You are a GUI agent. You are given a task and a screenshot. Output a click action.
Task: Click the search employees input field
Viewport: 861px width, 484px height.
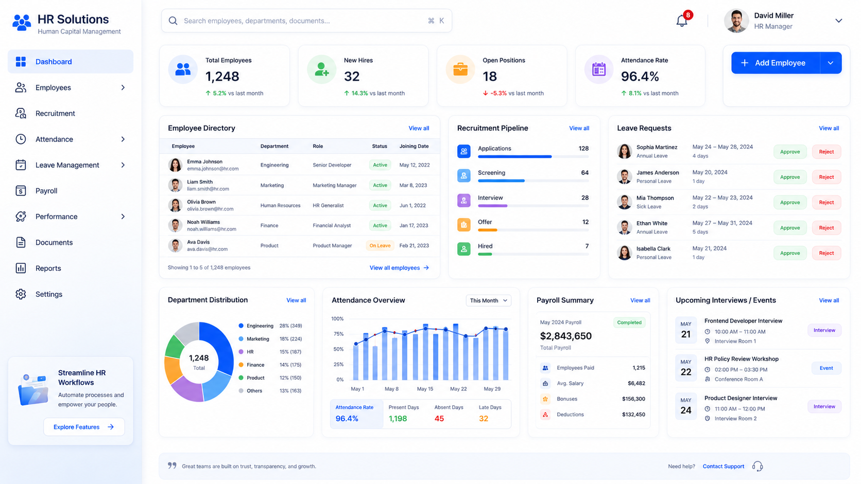306,21
